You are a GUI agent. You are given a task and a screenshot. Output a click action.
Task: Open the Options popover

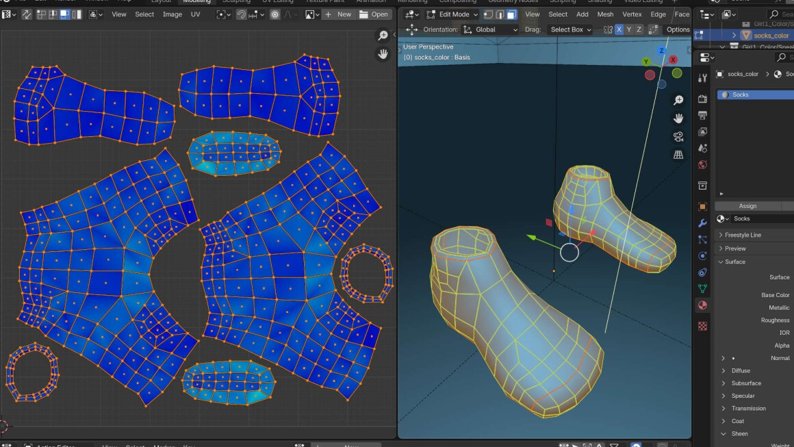point(678,29)
